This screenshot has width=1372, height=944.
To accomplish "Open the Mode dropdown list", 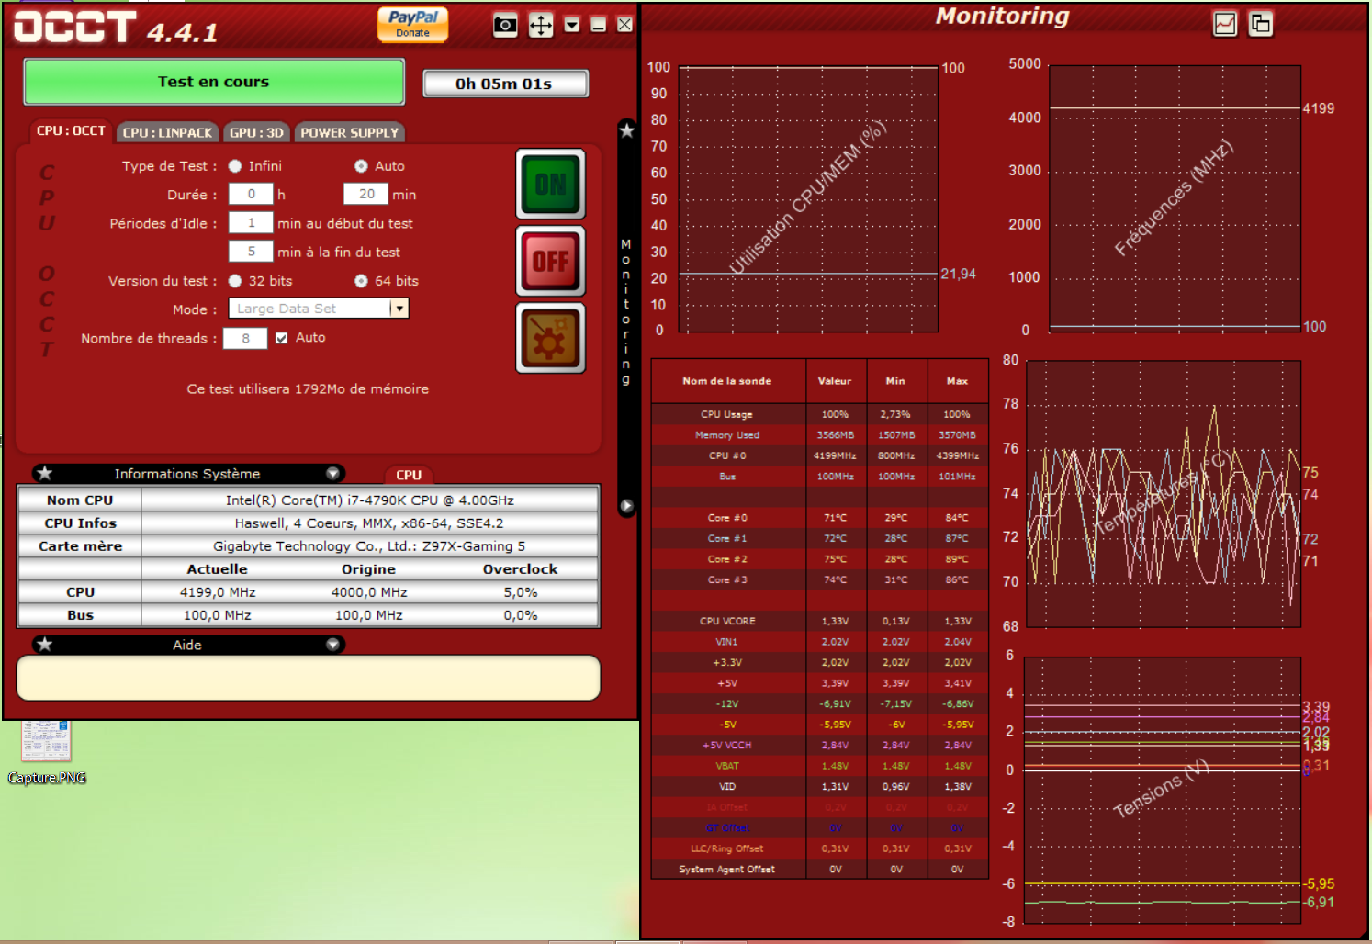I will pos(399,309).
